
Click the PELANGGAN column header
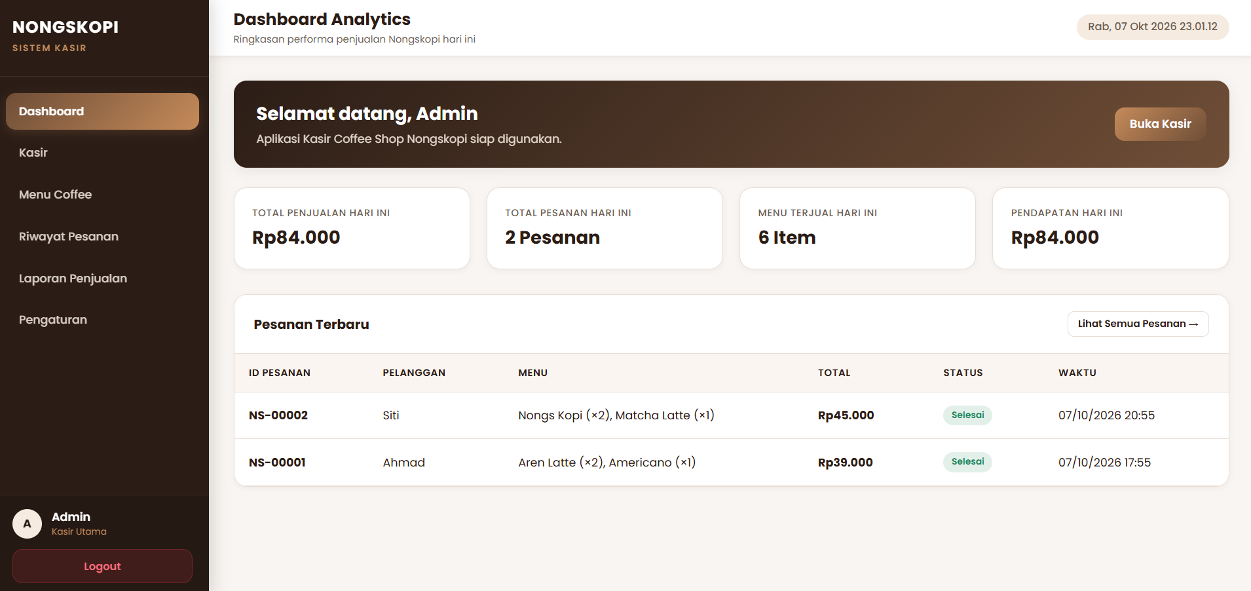414,373
